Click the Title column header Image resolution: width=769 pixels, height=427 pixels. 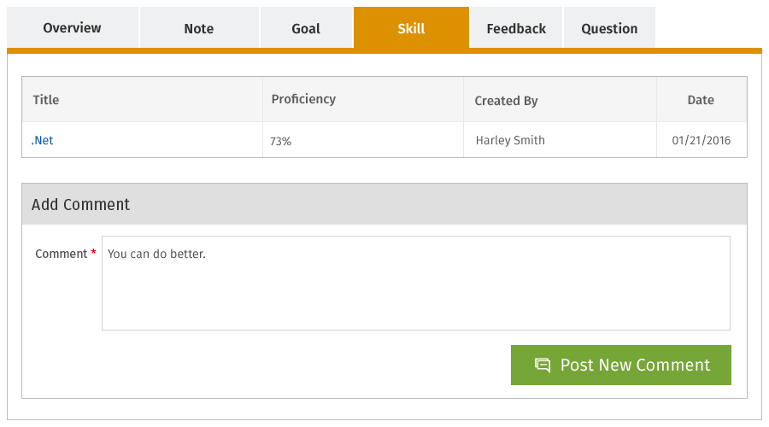point(46,100)
